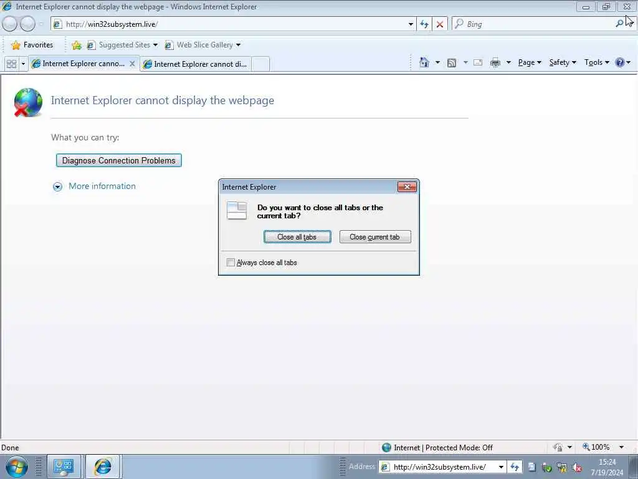The image size is (638, 479).
Task: Expand the taskbar Address dropdown arrow
Action: point(502,467)
